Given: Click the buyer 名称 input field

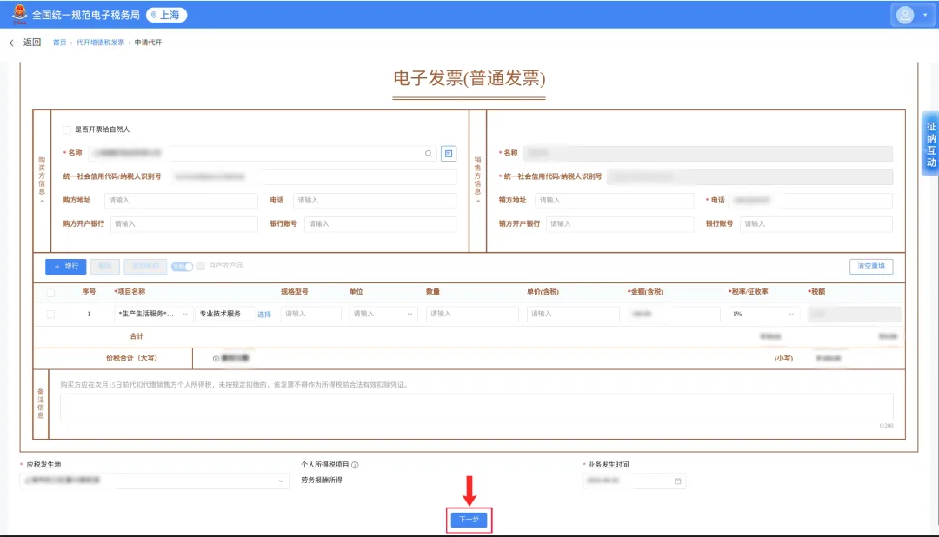Looking at the screenshot, I should [262, 153].
